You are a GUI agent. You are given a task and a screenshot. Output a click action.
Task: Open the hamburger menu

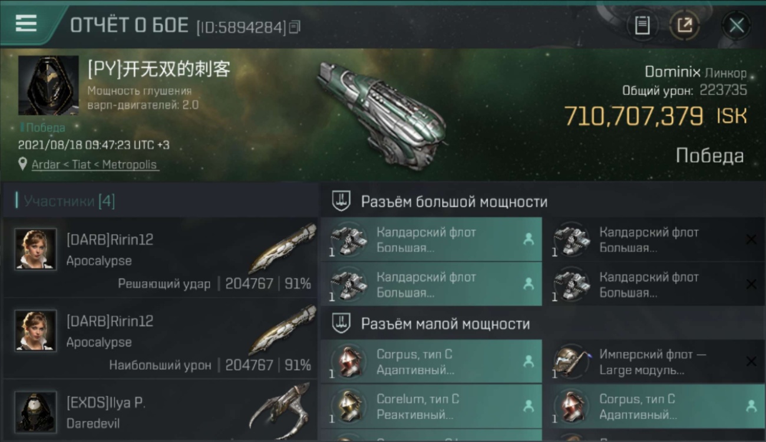point(26,24)
